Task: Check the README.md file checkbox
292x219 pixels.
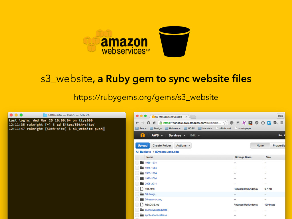Action: (x=137, y=205)
